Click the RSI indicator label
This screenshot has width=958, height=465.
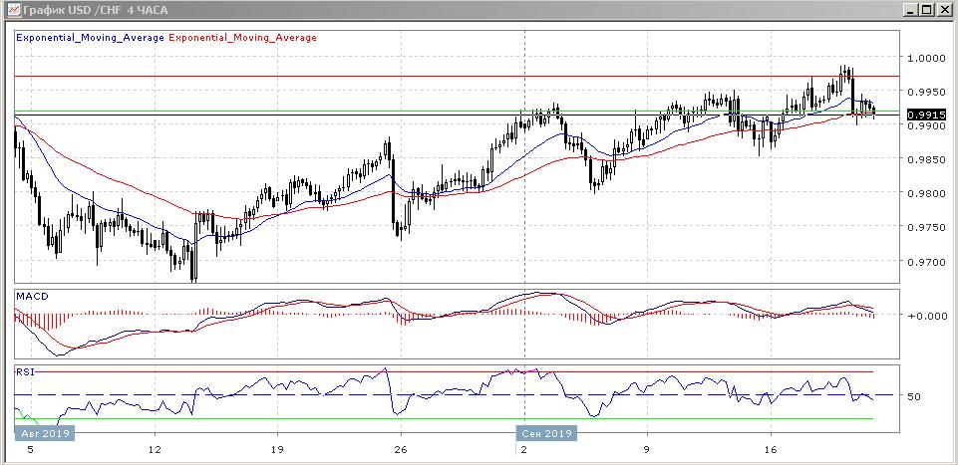click(25, 371)
